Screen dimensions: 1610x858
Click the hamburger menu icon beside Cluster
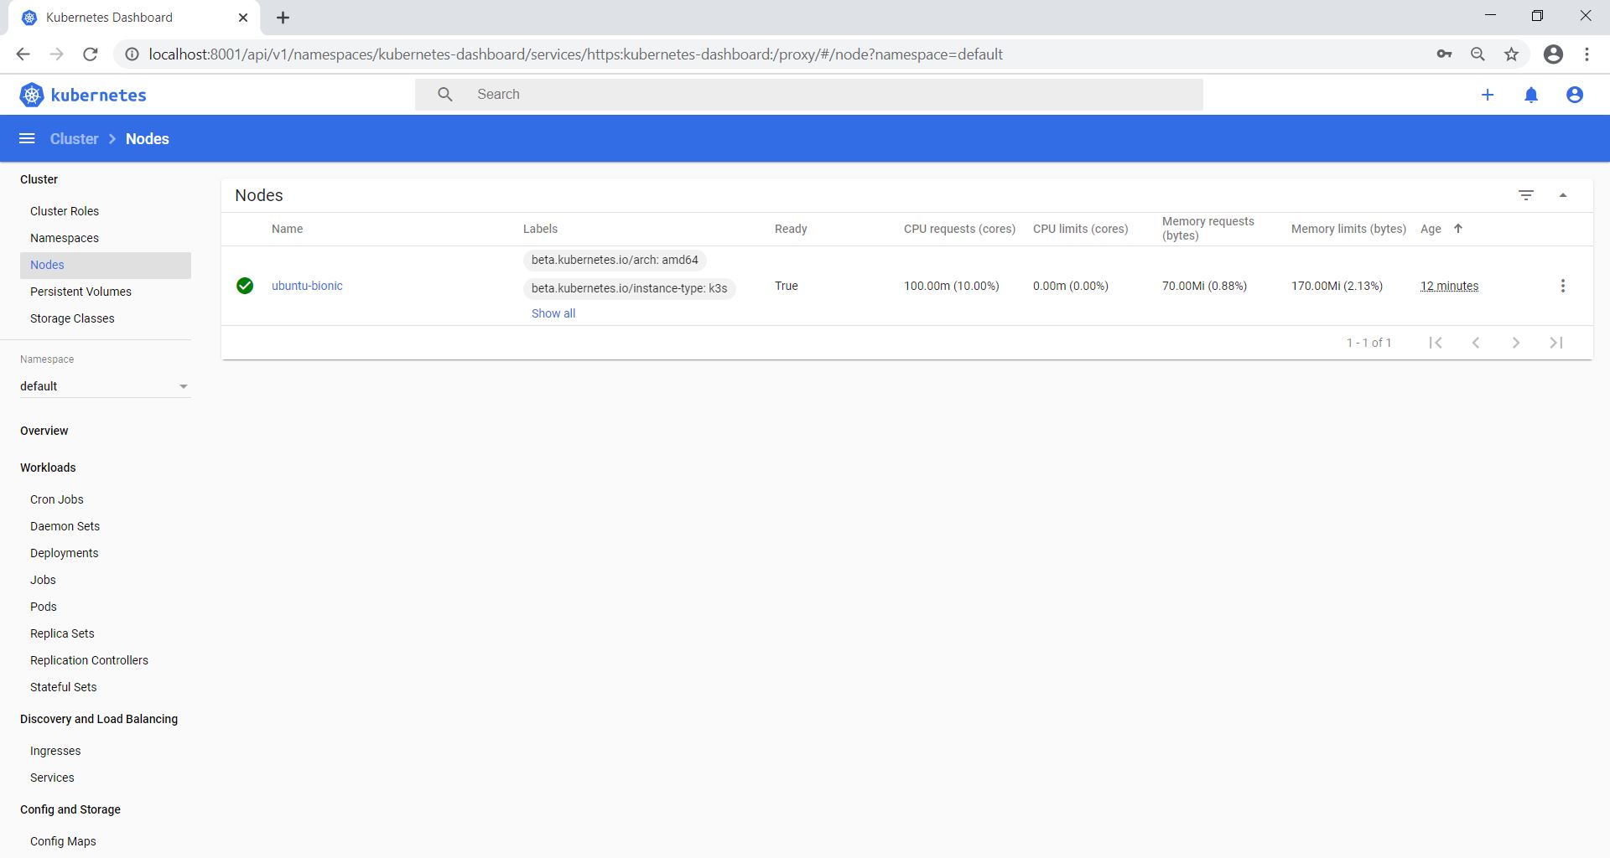coord(27,138)
